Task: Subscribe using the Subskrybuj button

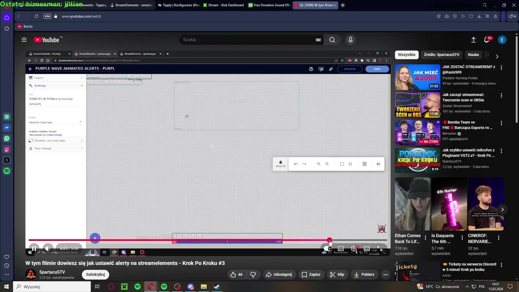Action: click(95, 275)
